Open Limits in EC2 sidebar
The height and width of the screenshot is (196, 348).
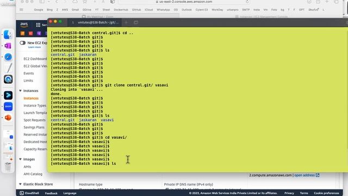(28, 81)
